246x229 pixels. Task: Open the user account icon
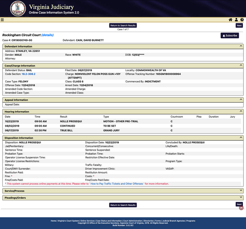pos(236,20)
